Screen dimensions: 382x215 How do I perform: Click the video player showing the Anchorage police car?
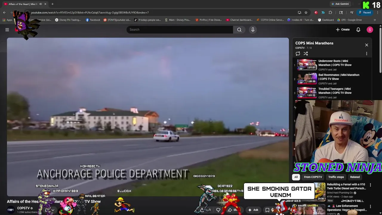[x=148, y=116]
